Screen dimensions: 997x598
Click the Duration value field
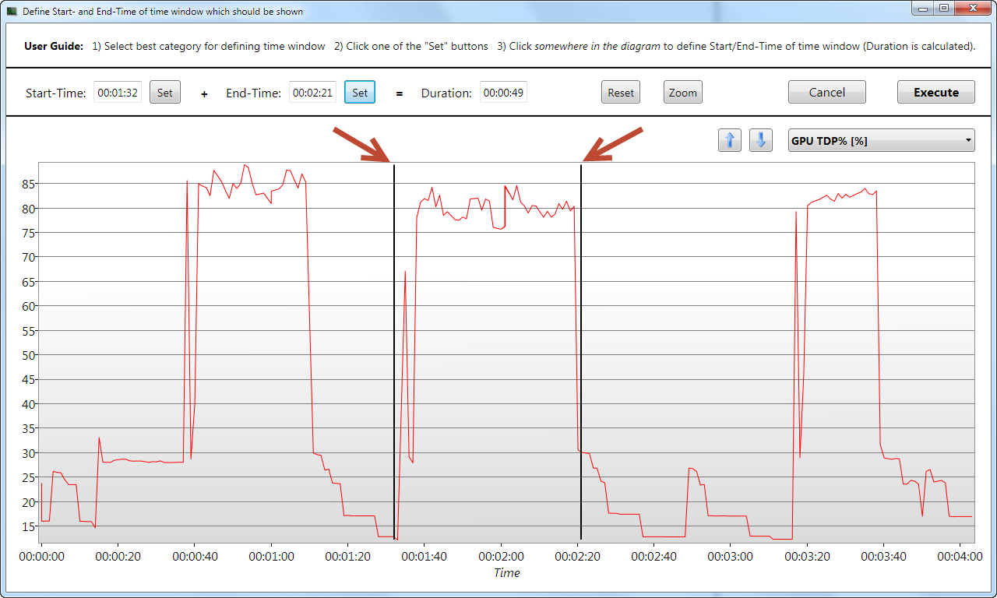pyautogui.click(x=503, y=93)
